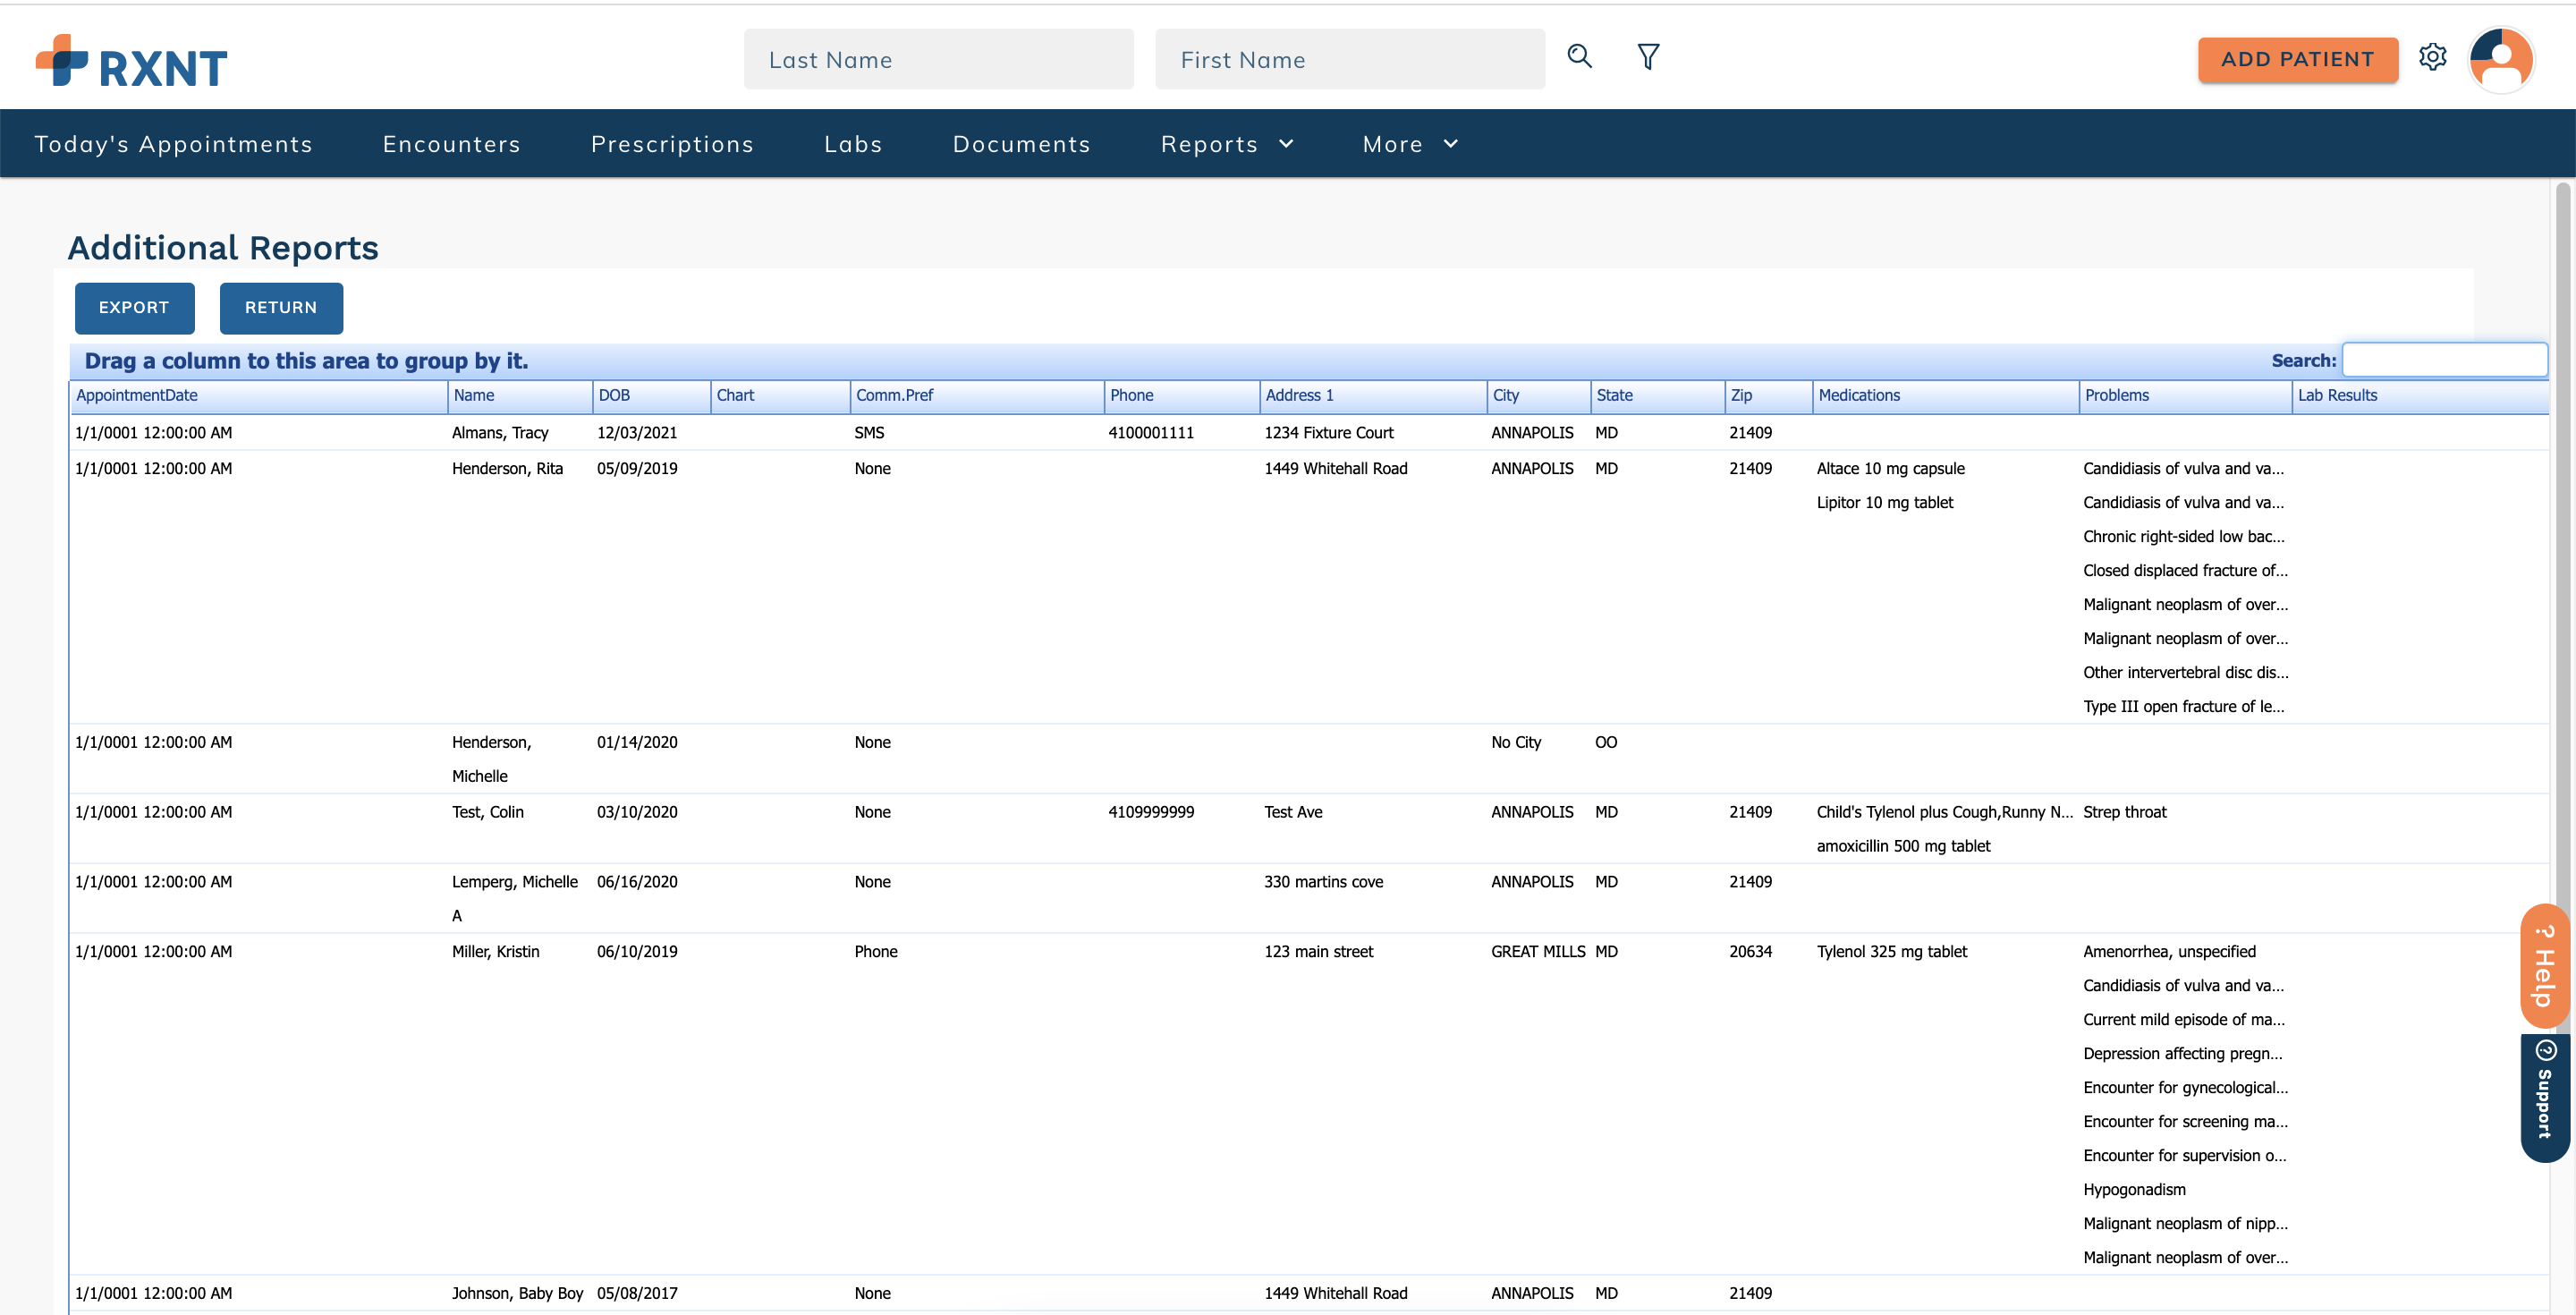Sort the table by the Name column header
The height and width of the screenshot is (1315, 2576).
pos(475,395)
